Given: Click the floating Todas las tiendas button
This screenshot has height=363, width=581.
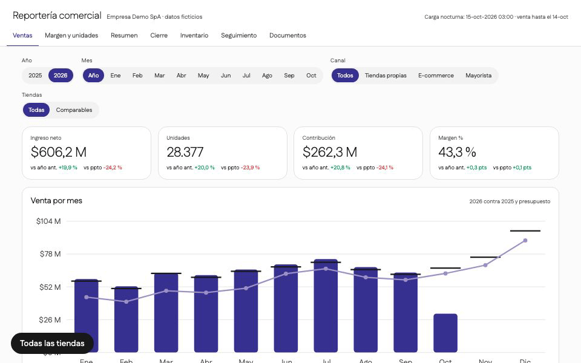Looking at the screenshot, I should pyautogui.click(x=52, y=344).
